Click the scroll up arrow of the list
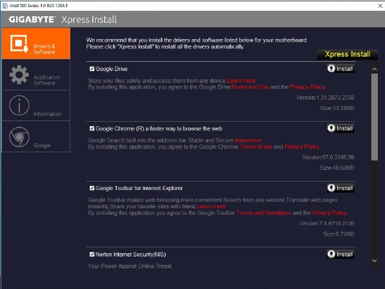 375,69
